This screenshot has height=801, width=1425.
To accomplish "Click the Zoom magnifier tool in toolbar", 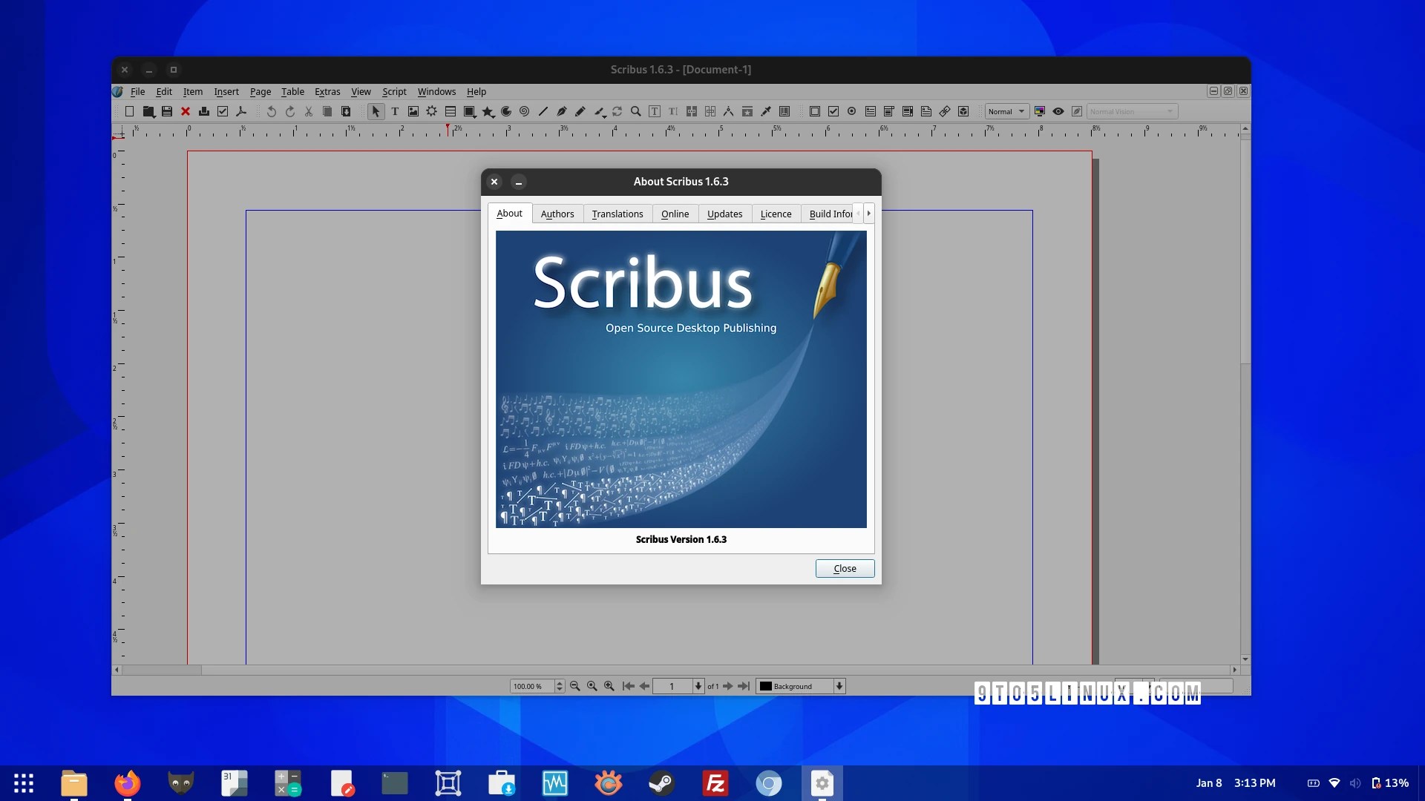I will (x=636, y=111).
